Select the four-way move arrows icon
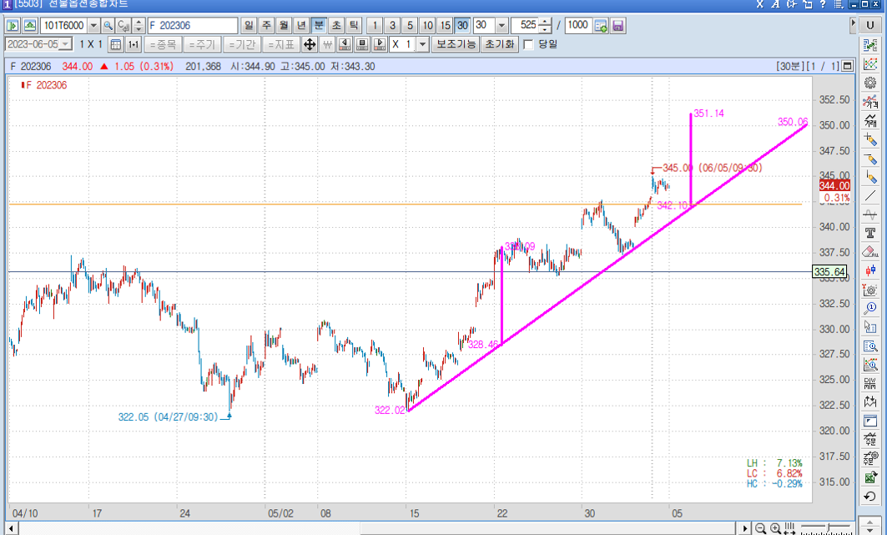This screenshot has width=887, height=535. tap(310, 44)
